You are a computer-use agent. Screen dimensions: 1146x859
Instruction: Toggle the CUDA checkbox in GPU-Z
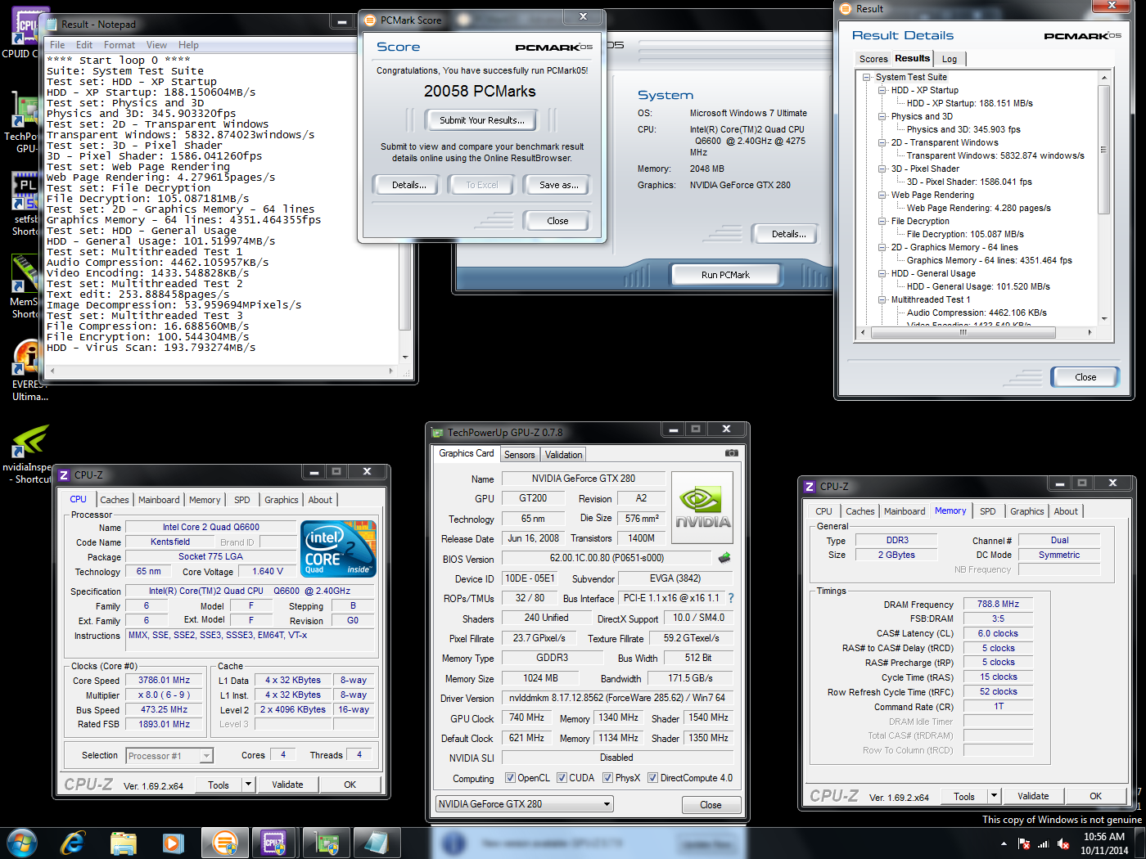562,778
